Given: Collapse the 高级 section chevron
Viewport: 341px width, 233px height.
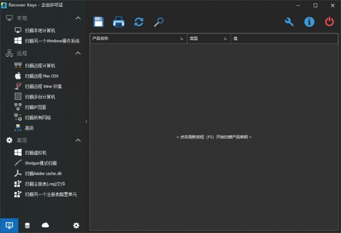Looking at the screenshot, I should (x=78, y=140).
